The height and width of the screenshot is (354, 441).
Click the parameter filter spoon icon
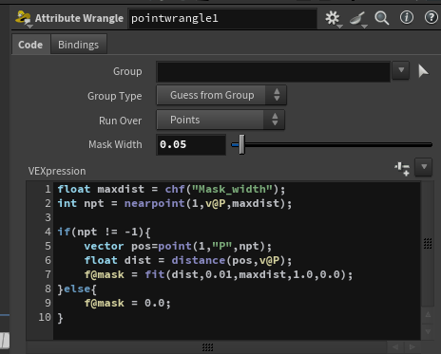coord(357,19)
